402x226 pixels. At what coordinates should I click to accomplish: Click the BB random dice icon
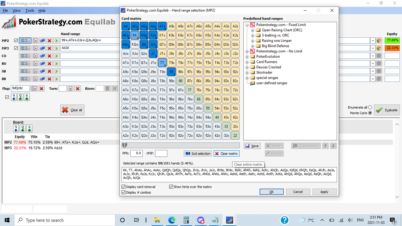click(42, 78)
